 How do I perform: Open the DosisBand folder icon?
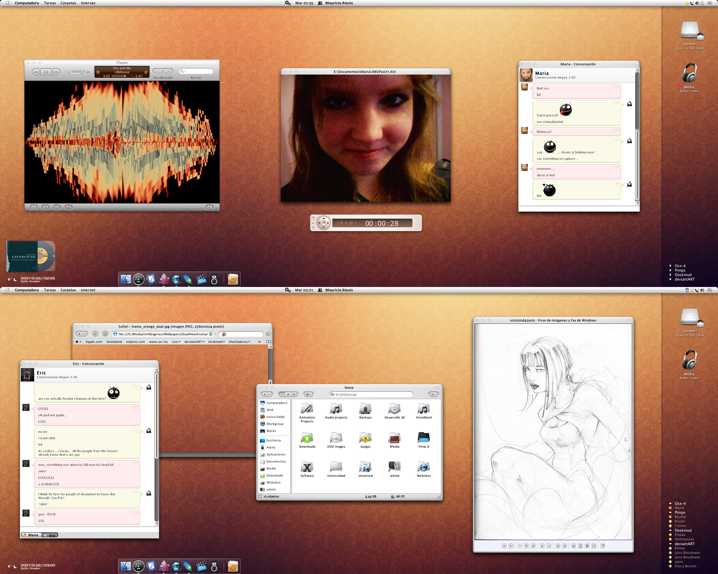pos(424,409)
